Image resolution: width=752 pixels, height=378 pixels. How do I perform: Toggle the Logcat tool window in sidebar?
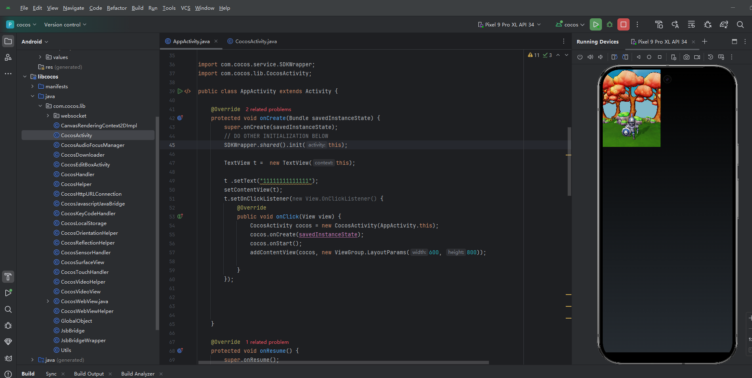(8, 358)
